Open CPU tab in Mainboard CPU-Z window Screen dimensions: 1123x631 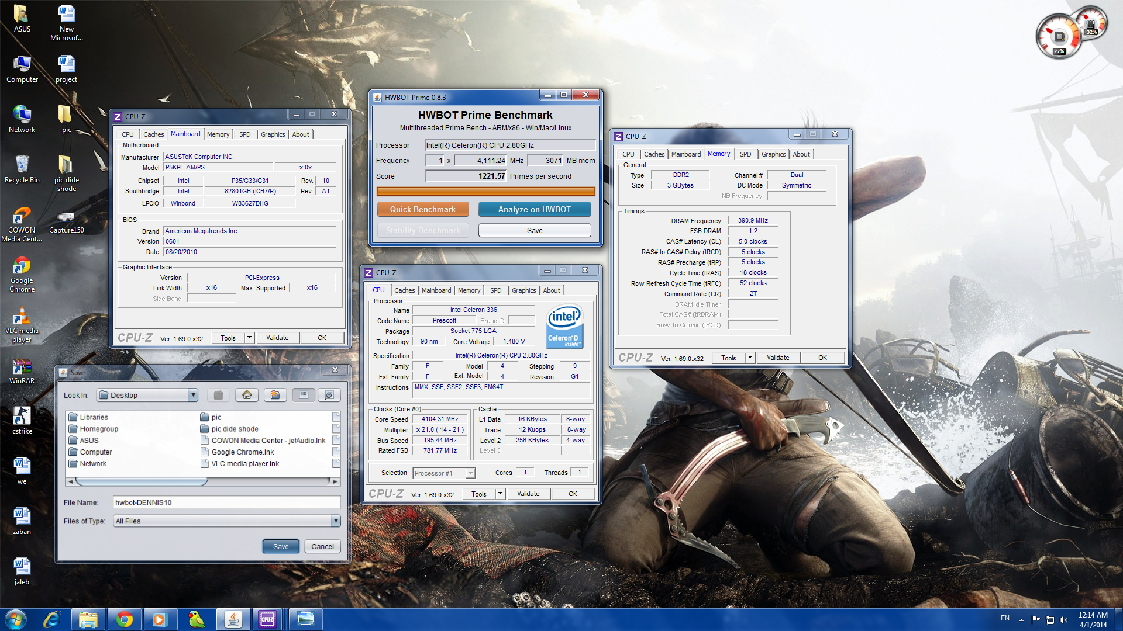tap(128, 134)
